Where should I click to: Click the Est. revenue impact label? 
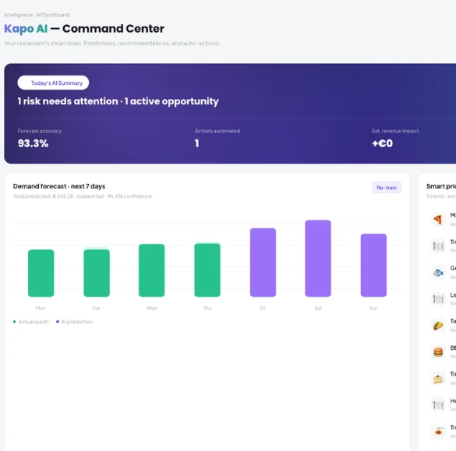click(395, 131)
